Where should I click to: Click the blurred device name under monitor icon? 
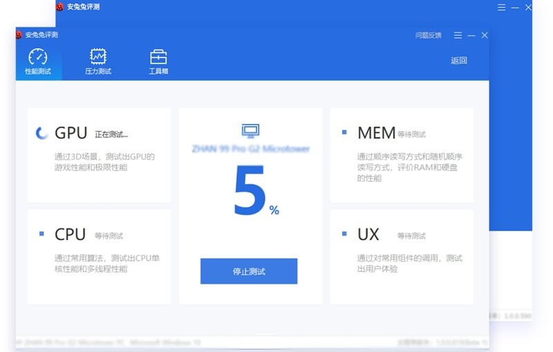251,148
